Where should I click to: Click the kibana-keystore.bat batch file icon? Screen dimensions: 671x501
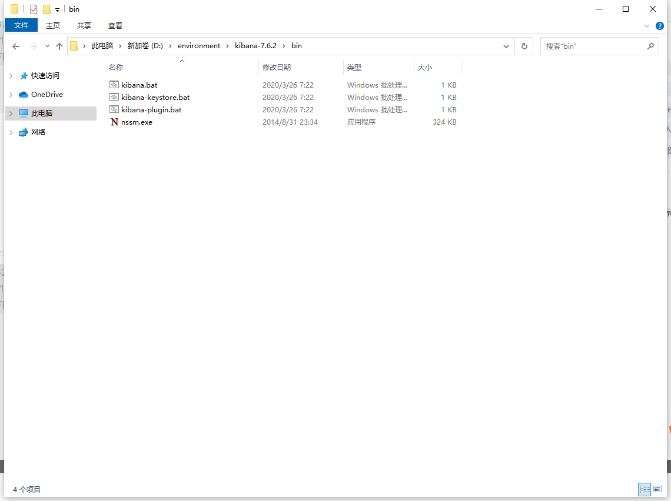coord(114,97)
